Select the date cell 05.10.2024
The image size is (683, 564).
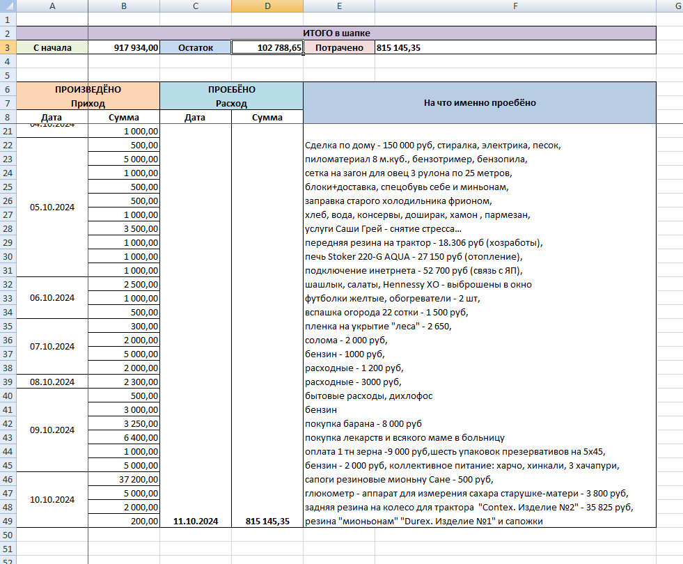(52, 207)
